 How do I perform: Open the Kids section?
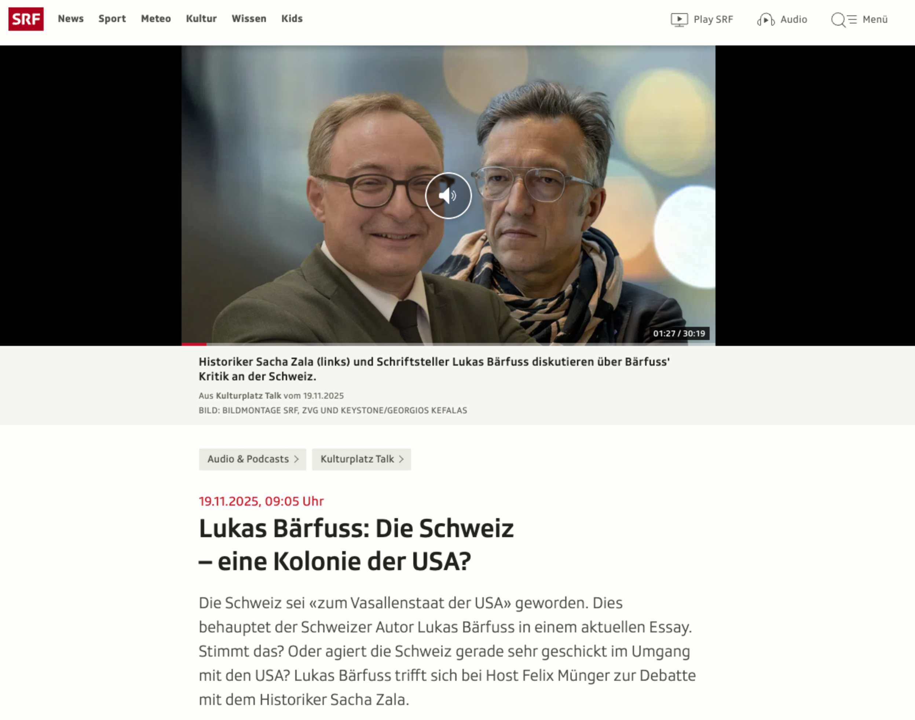click(x=292, y=19)
